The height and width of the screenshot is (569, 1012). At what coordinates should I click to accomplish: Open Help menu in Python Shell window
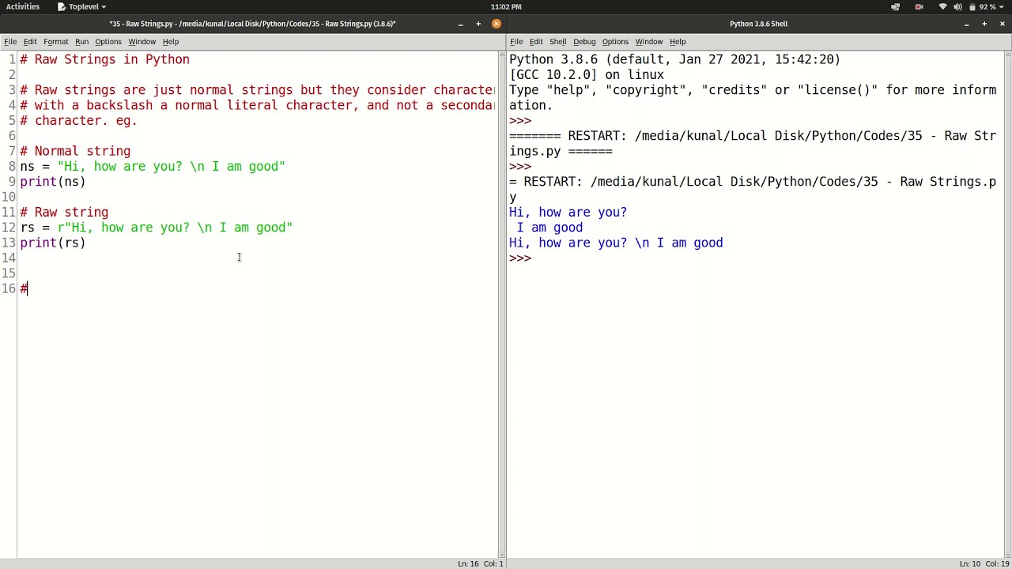pyautogui.click(x=678, y=41)
